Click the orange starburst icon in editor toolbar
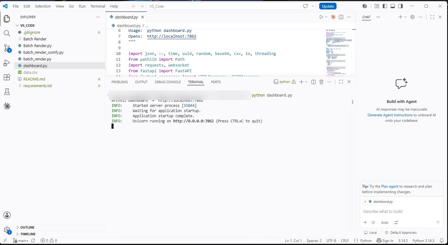This screenshot has height=245, width=448. tap(333, 17)
